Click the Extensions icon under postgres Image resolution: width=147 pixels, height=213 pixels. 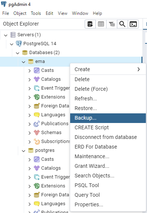pos(37,186)
